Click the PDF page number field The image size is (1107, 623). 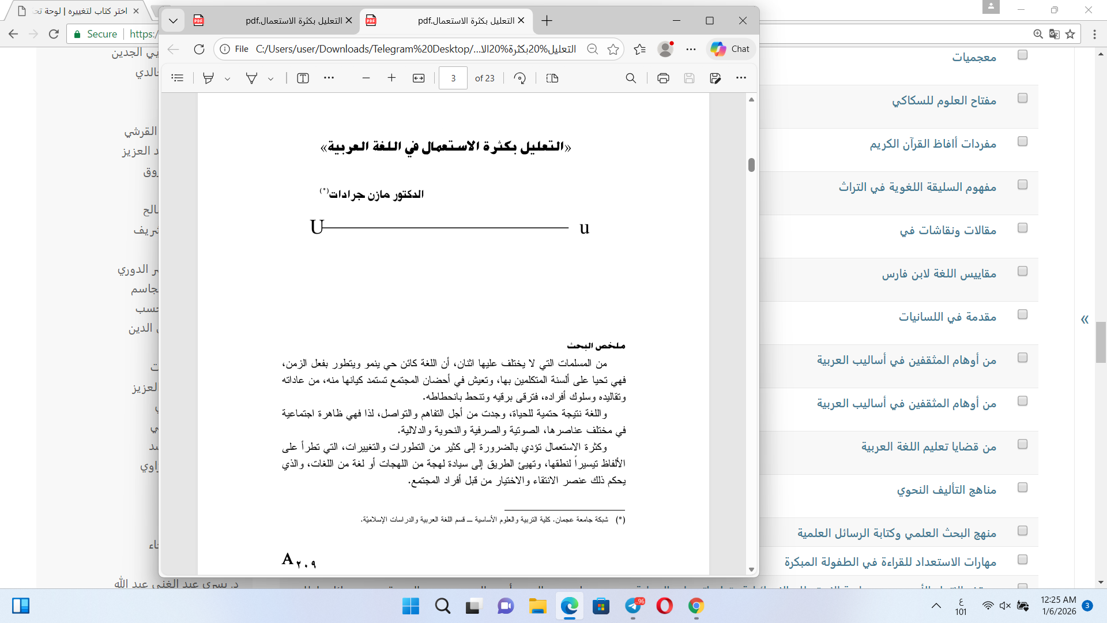[x=453, y=78]
